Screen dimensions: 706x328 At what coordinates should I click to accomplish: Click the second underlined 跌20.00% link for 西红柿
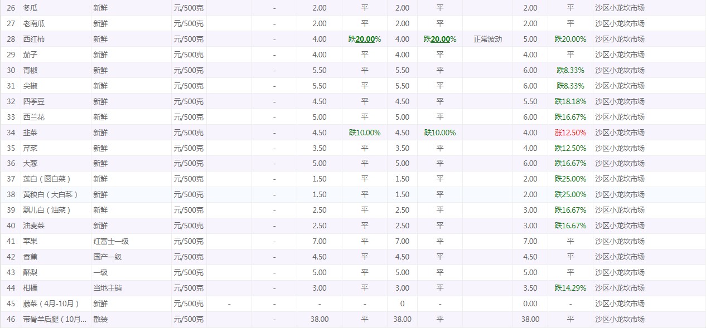click(439, 40)
